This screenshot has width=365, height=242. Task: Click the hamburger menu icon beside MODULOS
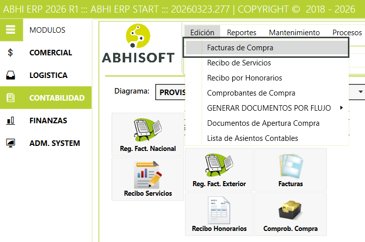click(x=11, y=30)
